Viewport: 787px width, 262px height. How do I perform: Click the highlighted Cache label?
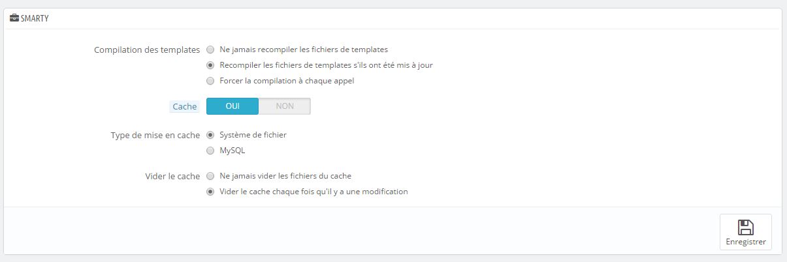pos(185,106)
